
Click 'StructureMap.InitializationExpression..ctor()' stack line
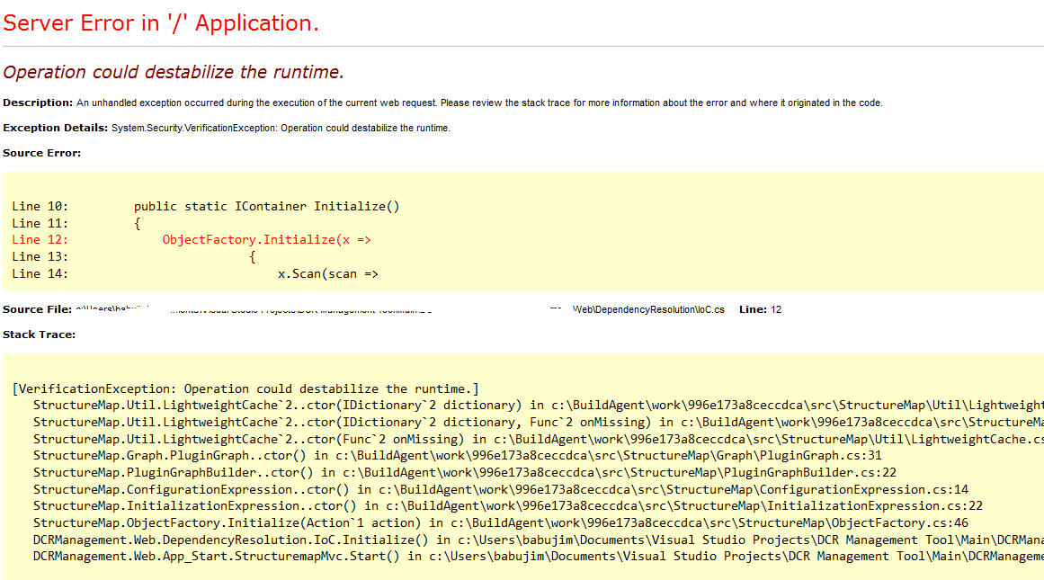tap(508, 506)
